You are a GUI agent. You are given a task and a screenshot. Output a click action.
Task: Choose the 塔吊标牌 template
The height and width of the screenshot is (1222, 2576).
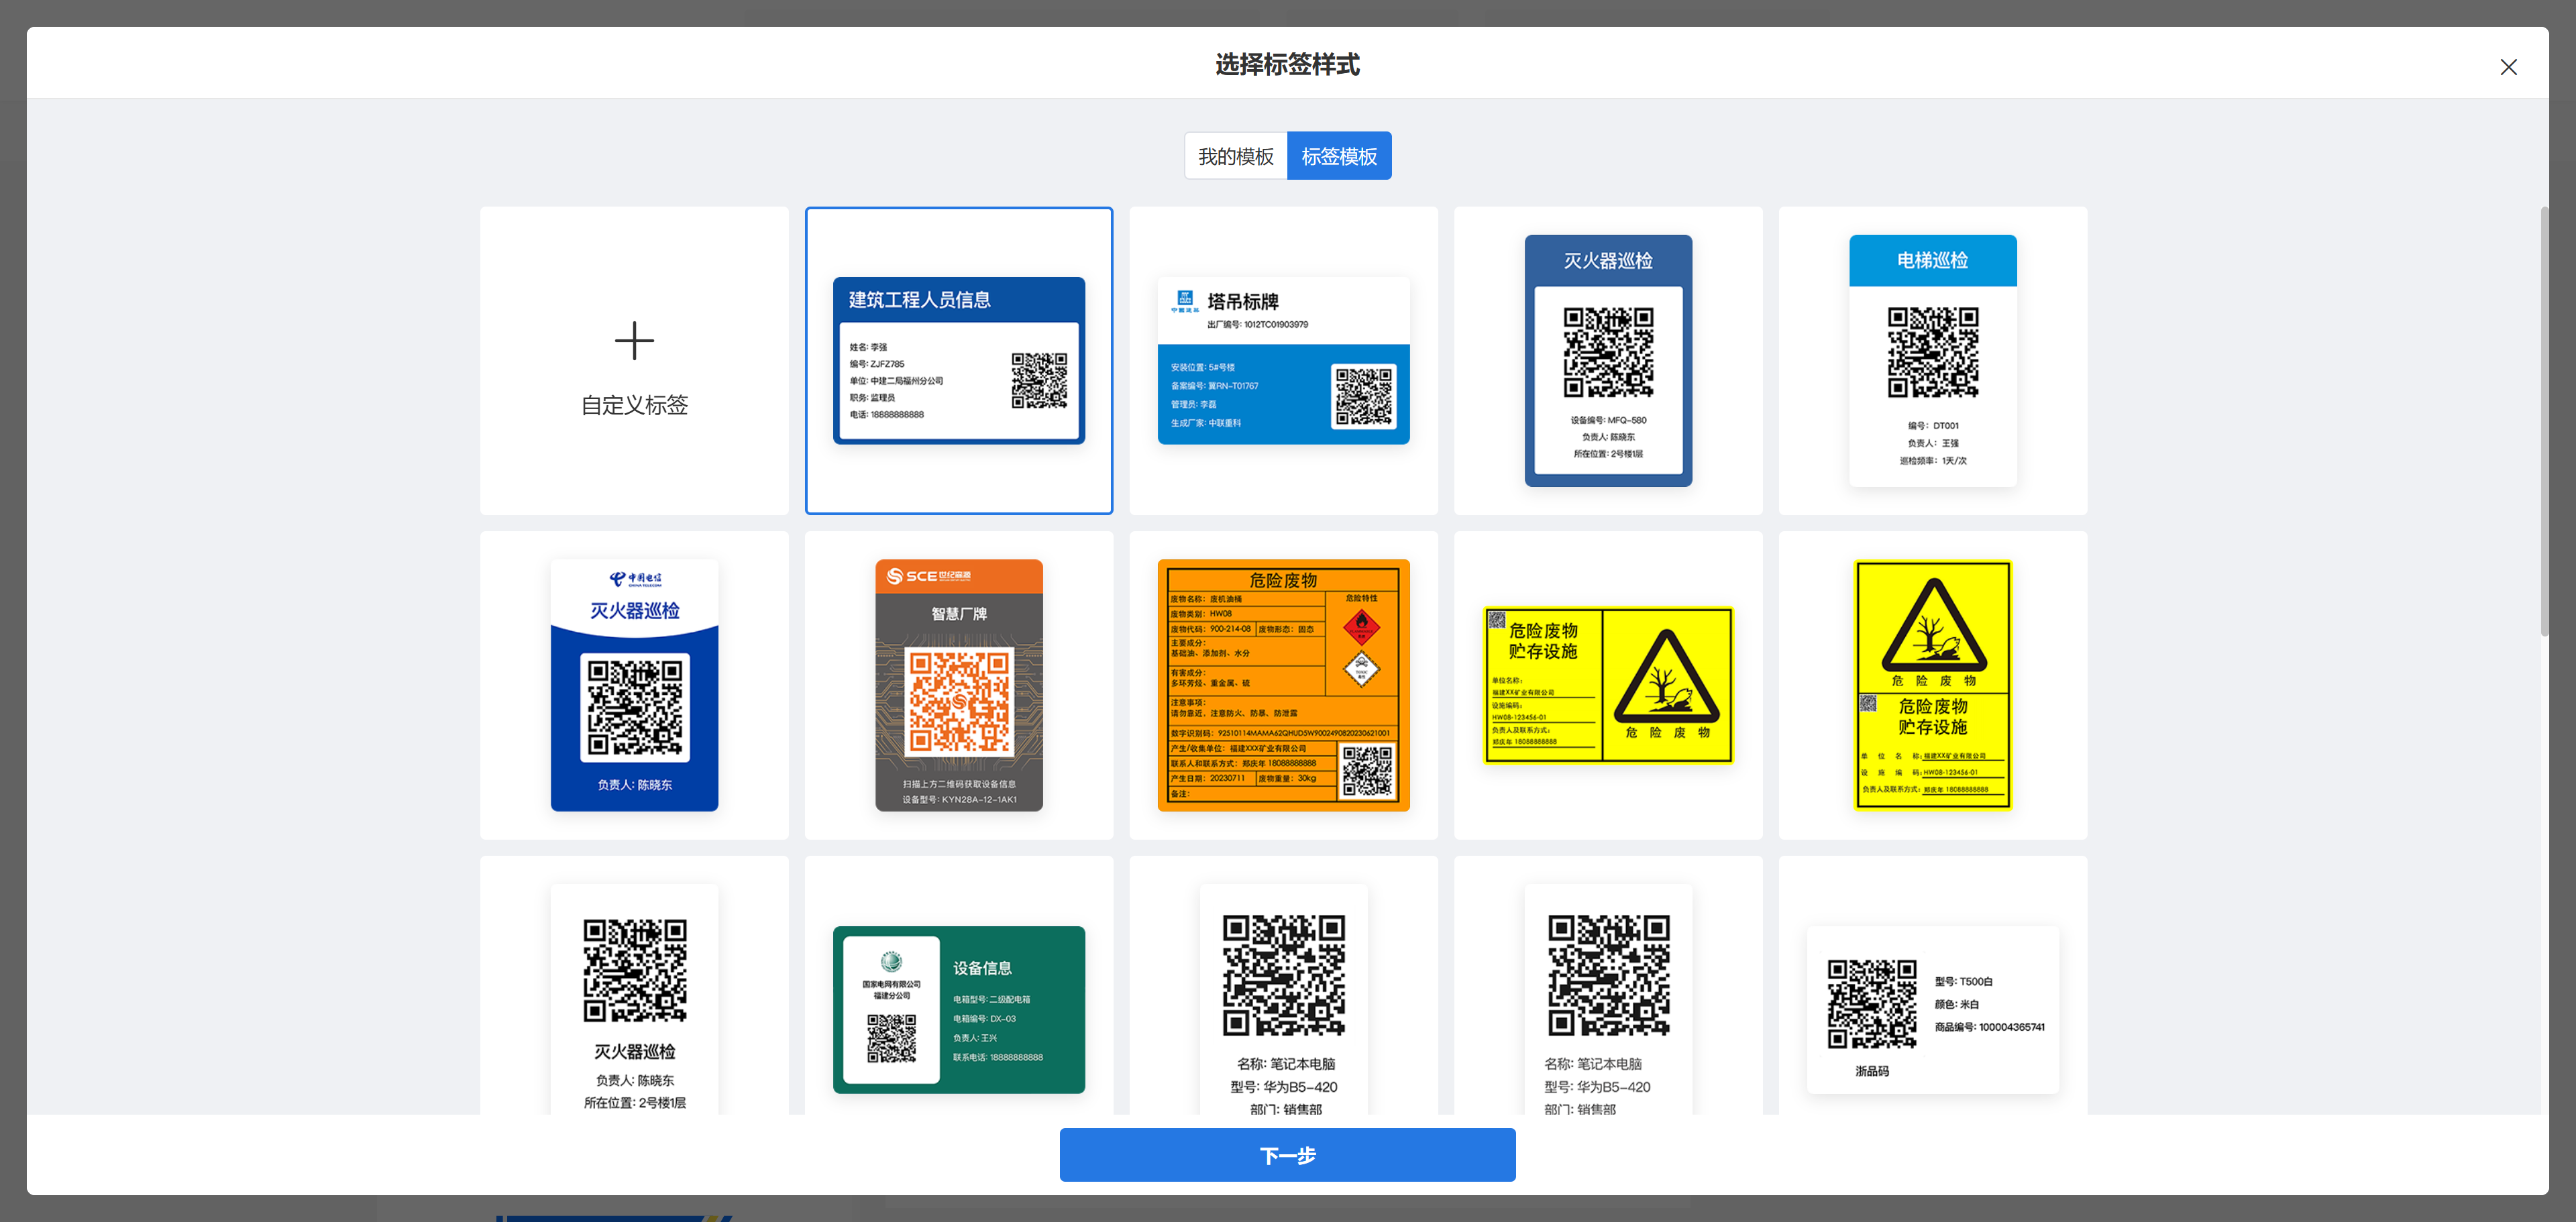click(x=1283, y=361)
